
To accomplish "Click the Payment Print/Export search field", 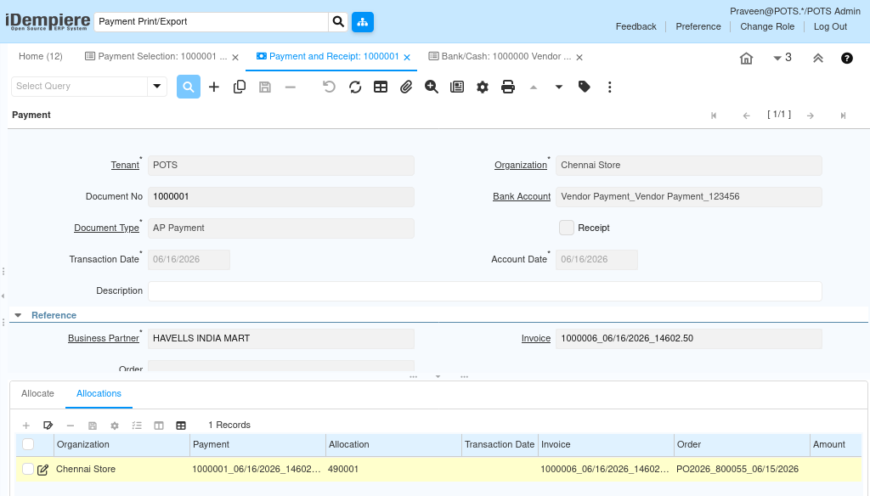I will (x=211, y=21).
